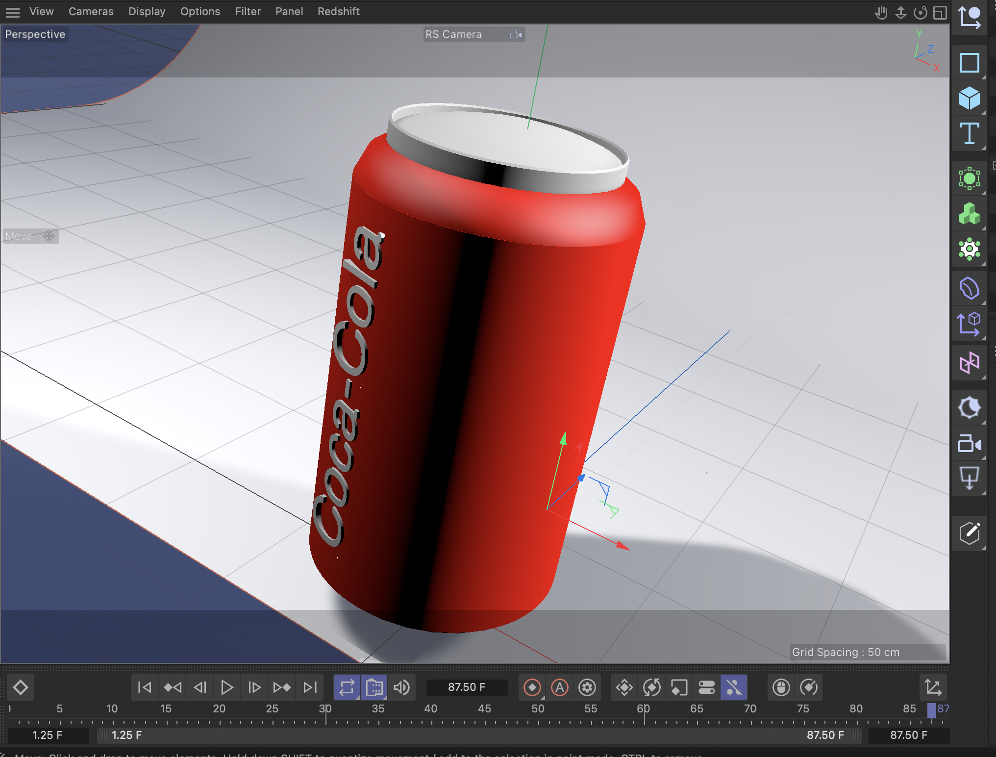
Task: Select the rectangle selection tool
Action: tap(969, 62)
